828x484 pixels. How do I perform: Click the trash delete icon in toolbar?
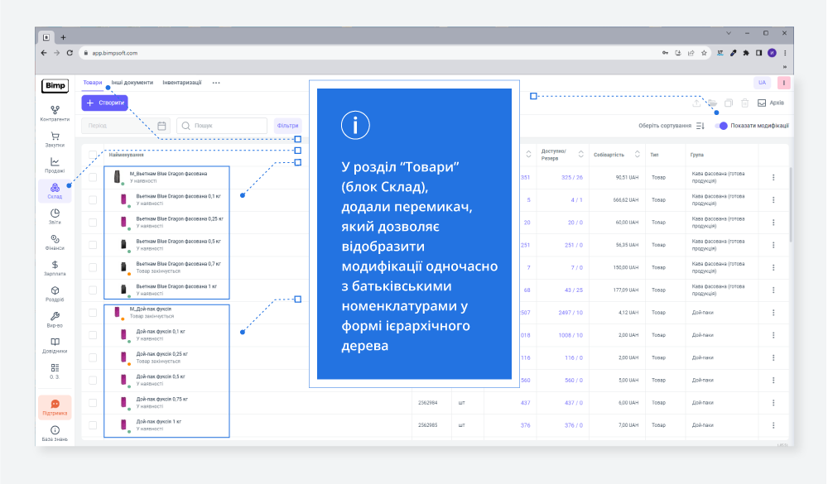tap(745, 103)
